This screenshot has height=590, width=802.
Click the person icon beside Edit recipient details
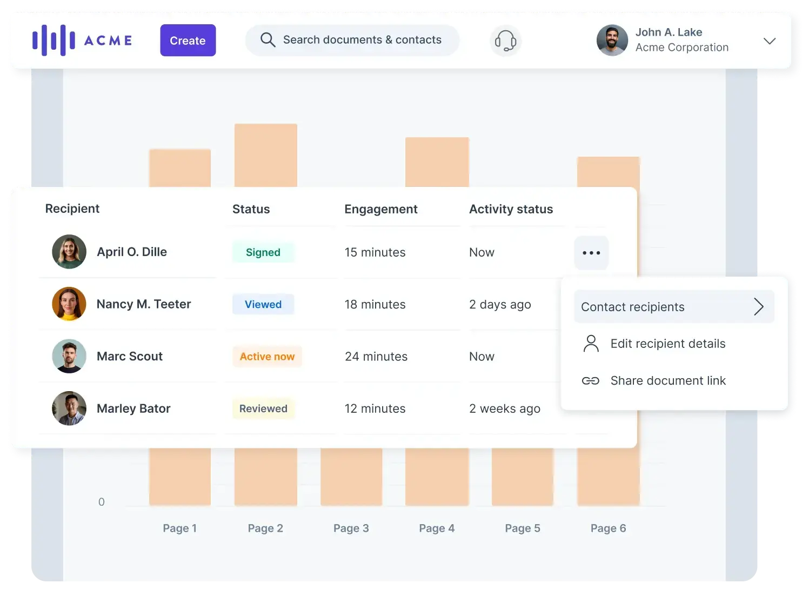point(591,344)
